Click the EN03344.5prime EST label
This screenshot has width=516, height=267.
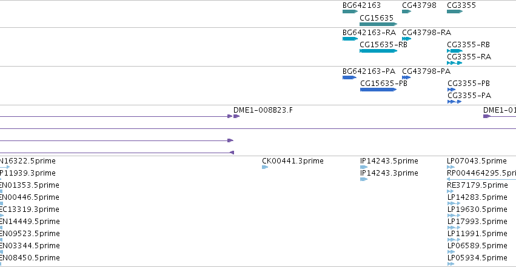tap(30, 246)
